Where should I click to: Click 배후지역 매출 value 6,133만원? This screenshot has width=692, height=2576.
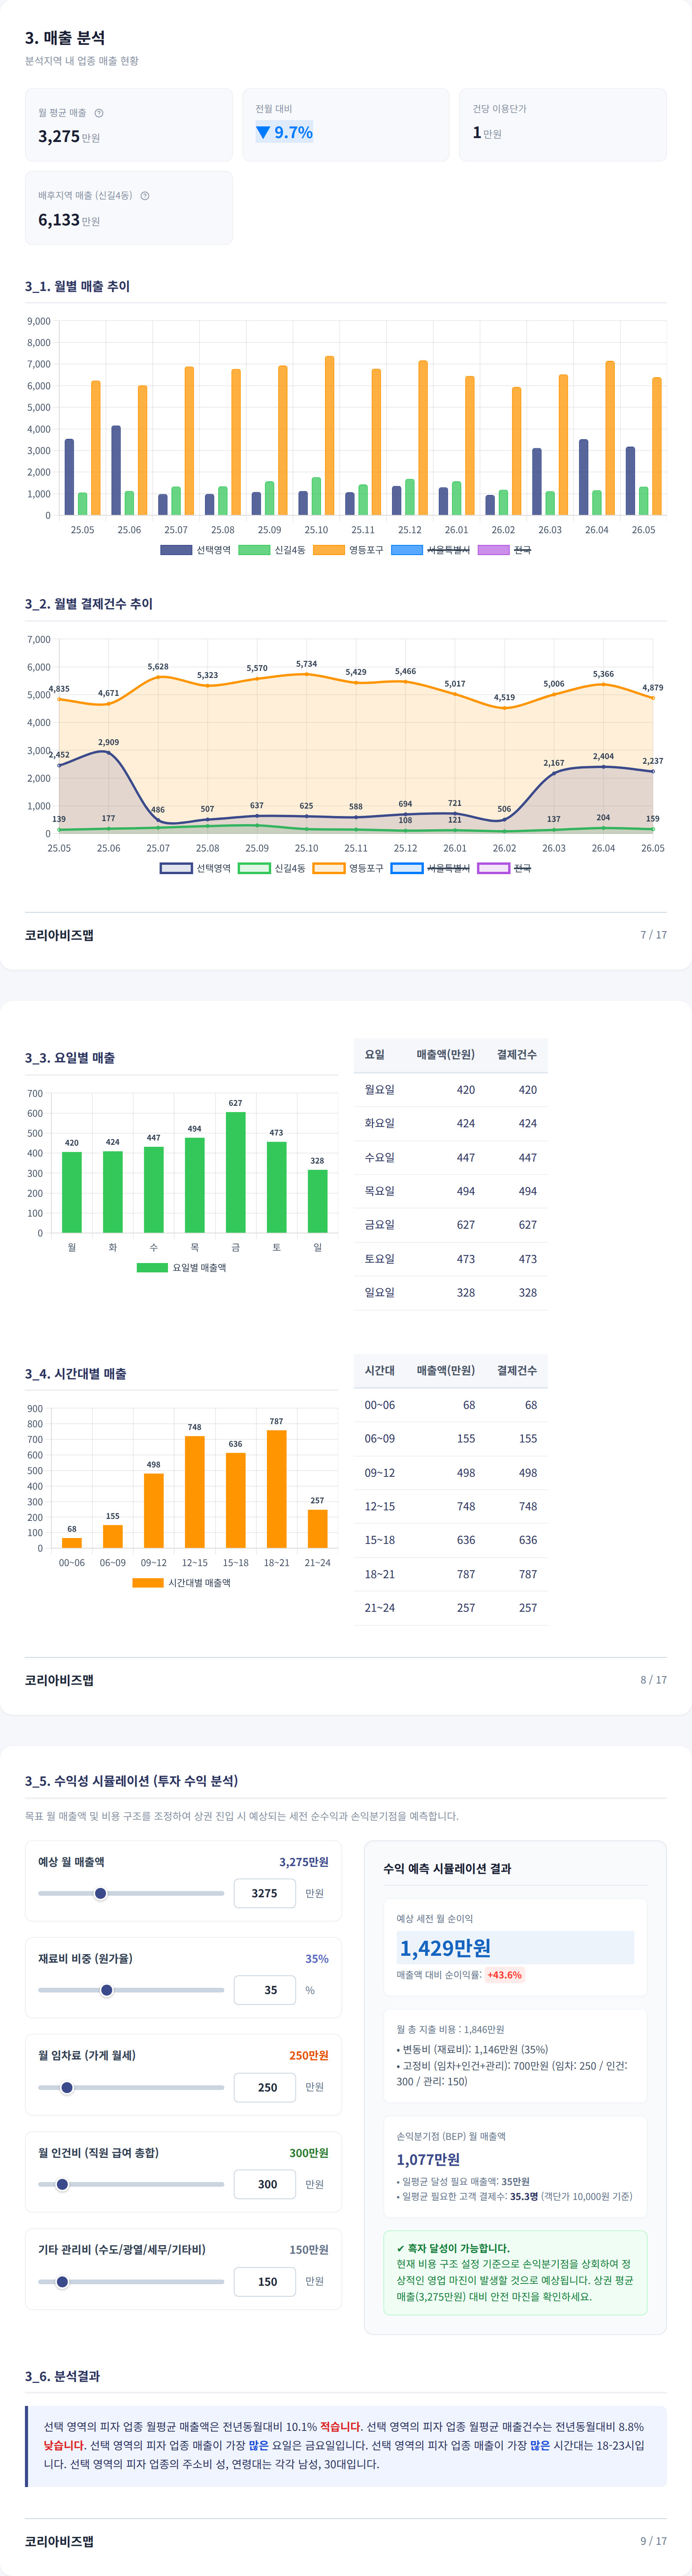click(69, 220)
